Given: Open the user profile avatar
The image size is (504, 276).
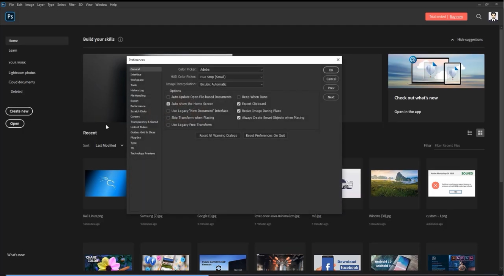Looking at the screenshot, I should click(x=493, y=16).
